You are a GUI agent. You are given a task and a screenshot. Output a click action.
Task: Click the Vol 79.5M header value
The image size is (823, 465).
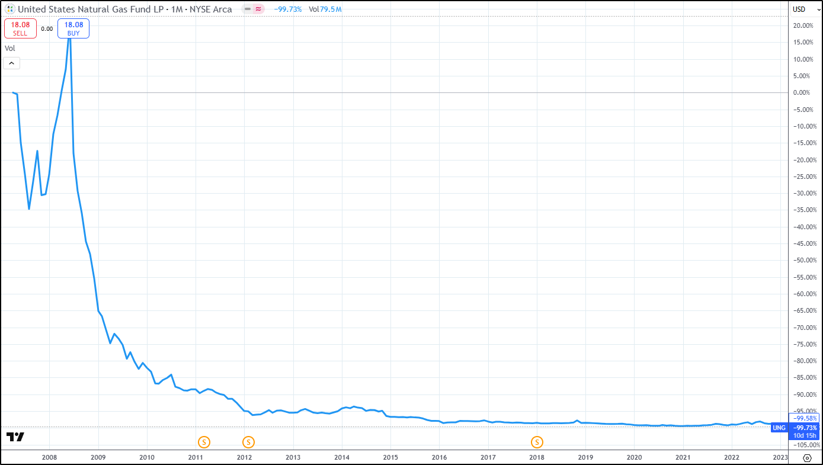pos(325,9)
